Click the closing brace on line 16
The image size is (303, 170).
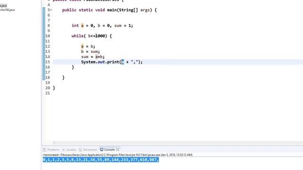[73, 67]
